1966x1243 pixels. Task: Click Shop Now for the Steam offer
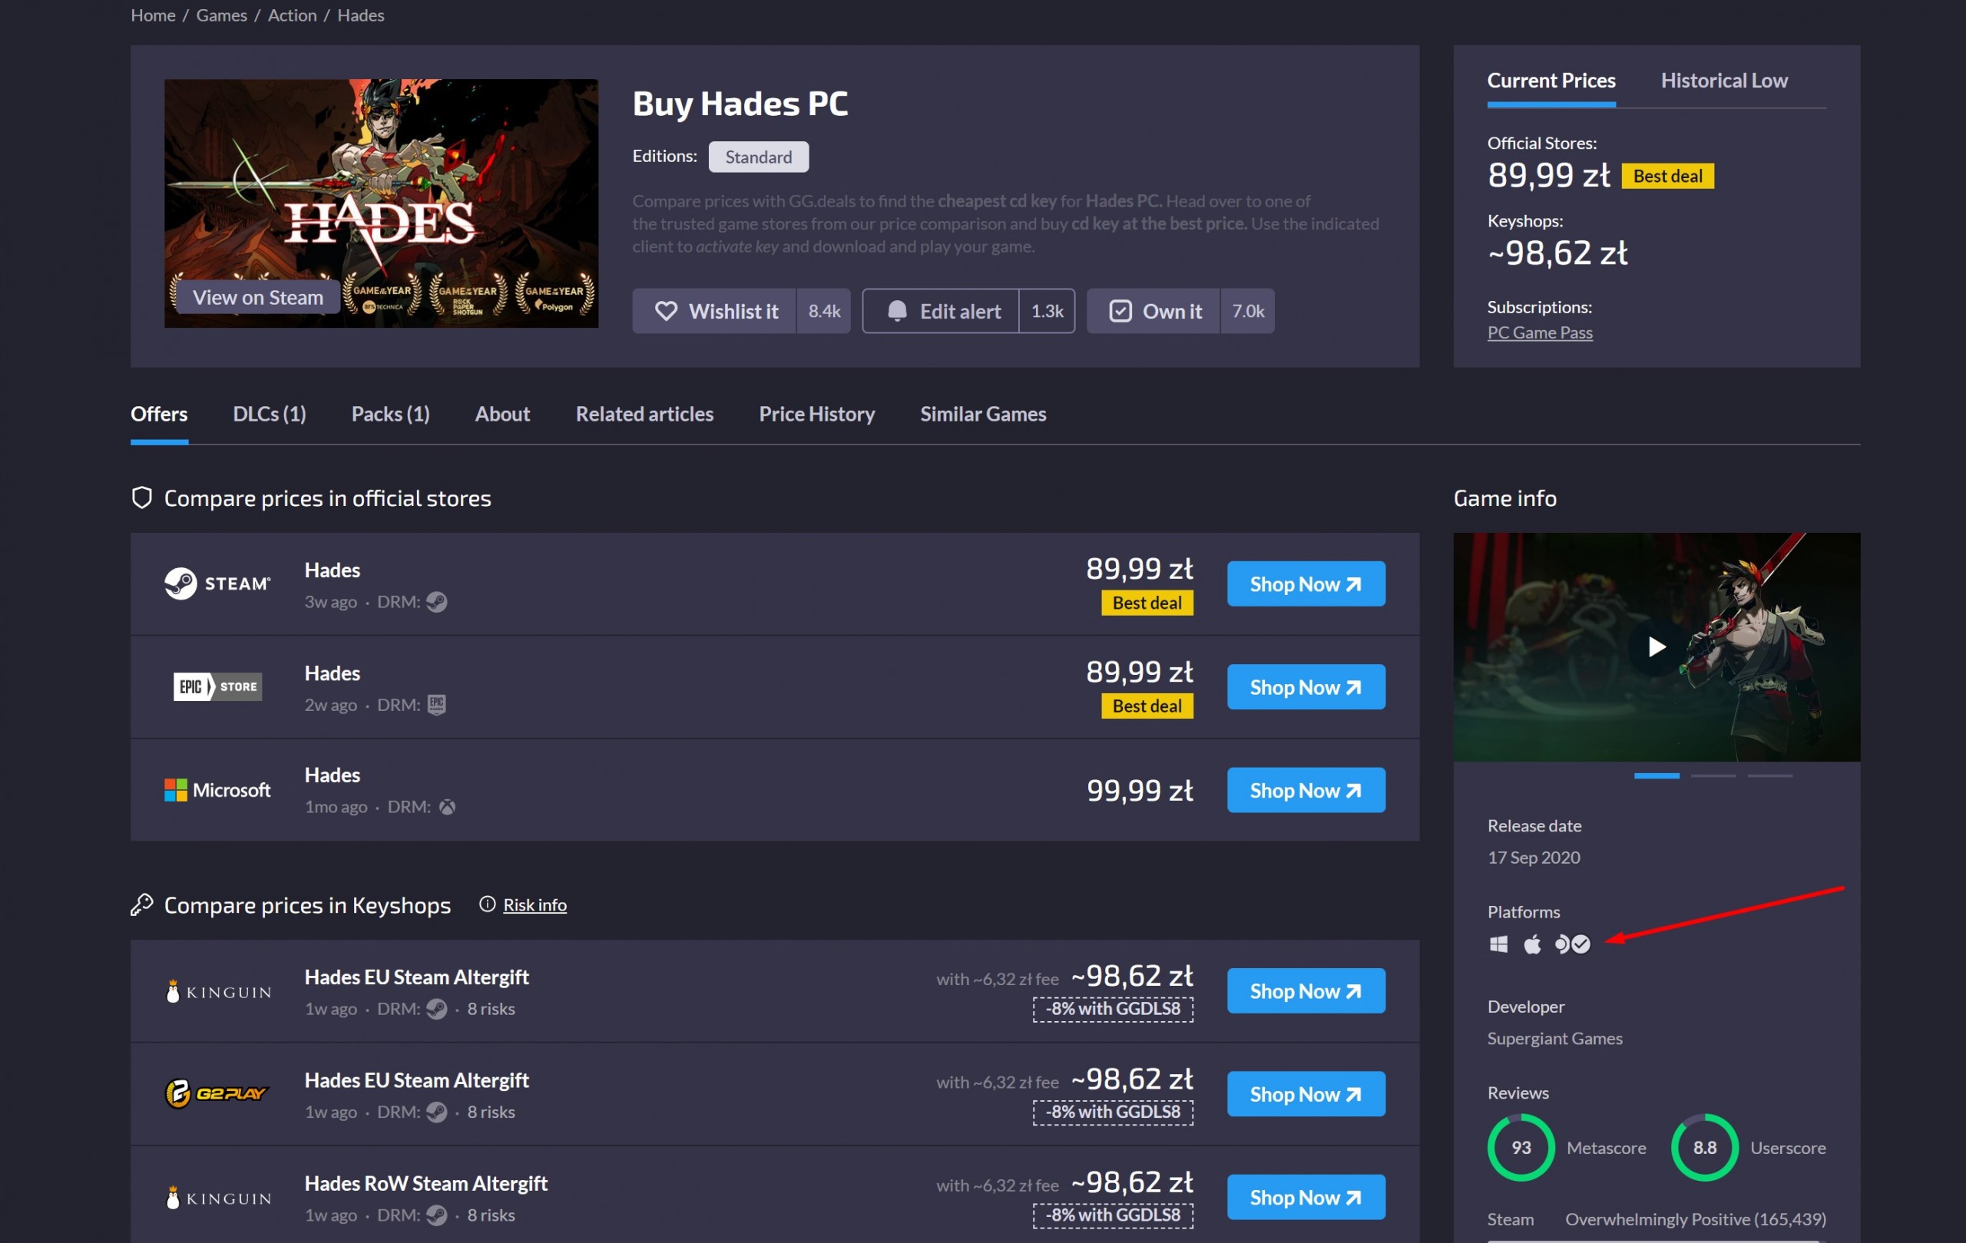pos(1306,583)
